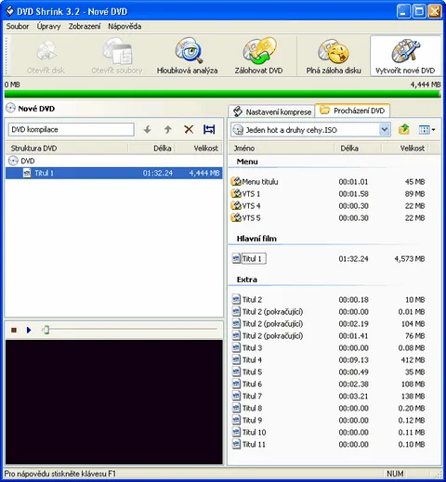Sort by Struktura DVD column header

point(67,149)
